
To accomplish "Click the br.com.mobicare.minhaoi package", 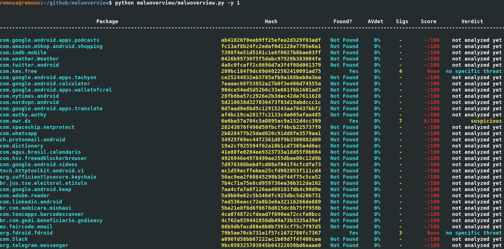I will coord(36,208).
